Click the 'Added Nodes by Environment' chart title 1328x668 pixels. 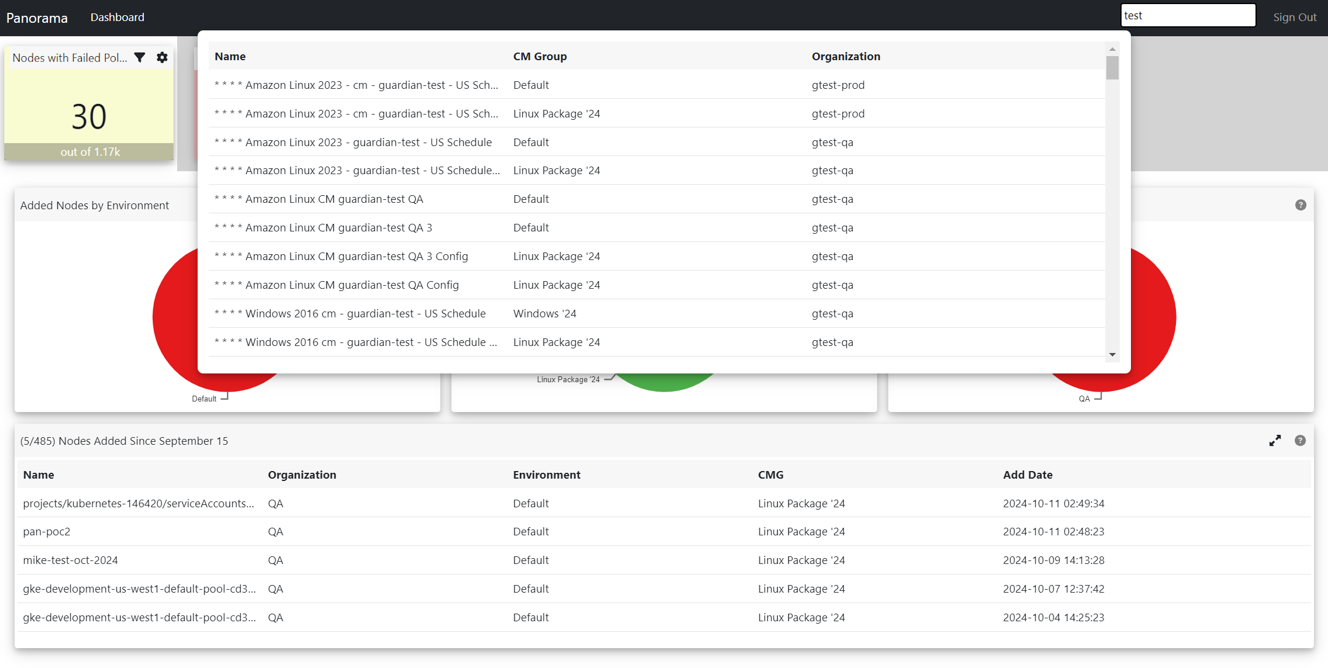click(95, 206)
